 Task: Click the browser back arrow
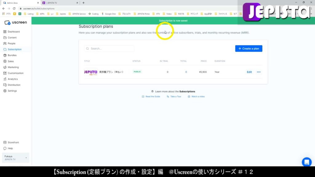4,9
